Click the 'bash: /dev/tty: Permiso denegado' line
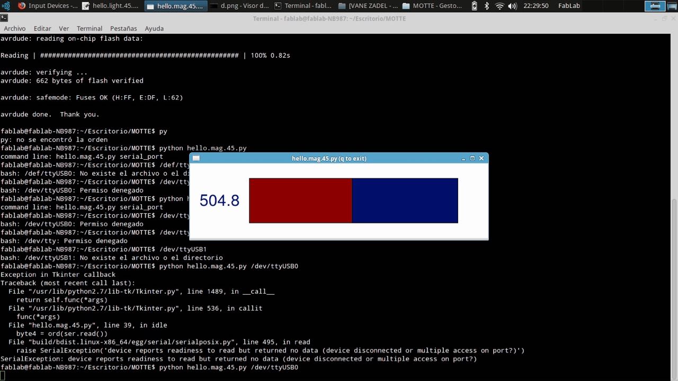Screen dimensions: 678x381 pyautogui.click(x=64, y=241)
